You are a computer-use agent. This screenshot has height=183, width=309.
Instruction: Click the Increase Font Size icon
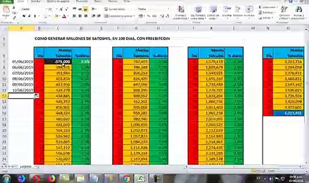click(x=61, y=9)
